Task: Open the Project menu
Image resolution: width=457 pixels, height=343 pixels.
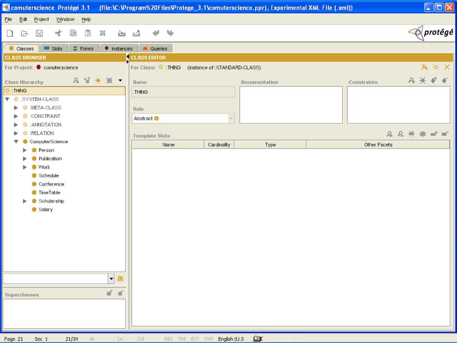Action: click(41, 19)
